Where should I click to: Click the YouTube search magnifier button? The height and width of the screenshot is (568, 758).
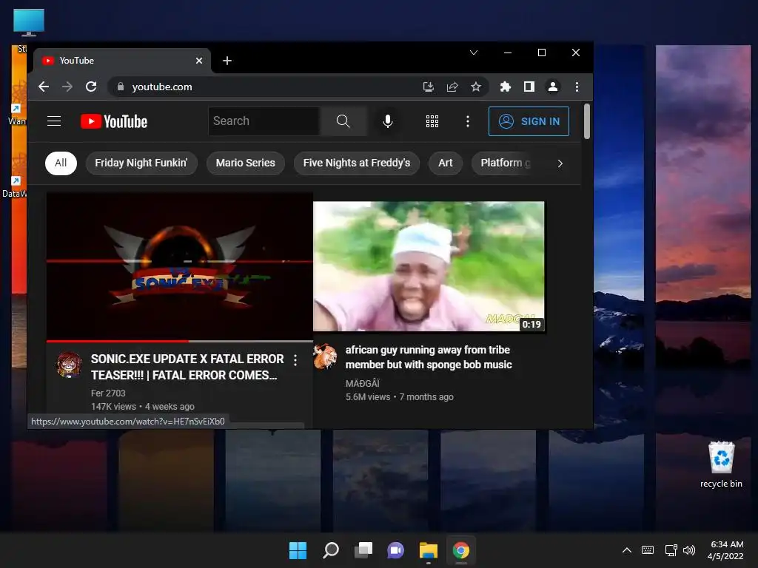click(x=343, y=121)
